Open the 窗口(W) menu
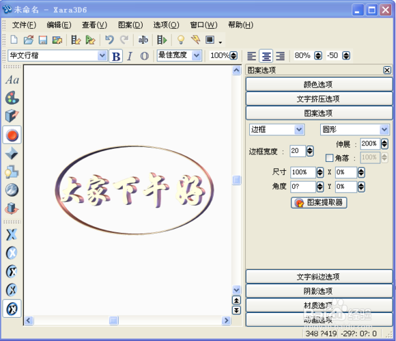Screen dimensions: 396x341 click(x=203, y=25)
